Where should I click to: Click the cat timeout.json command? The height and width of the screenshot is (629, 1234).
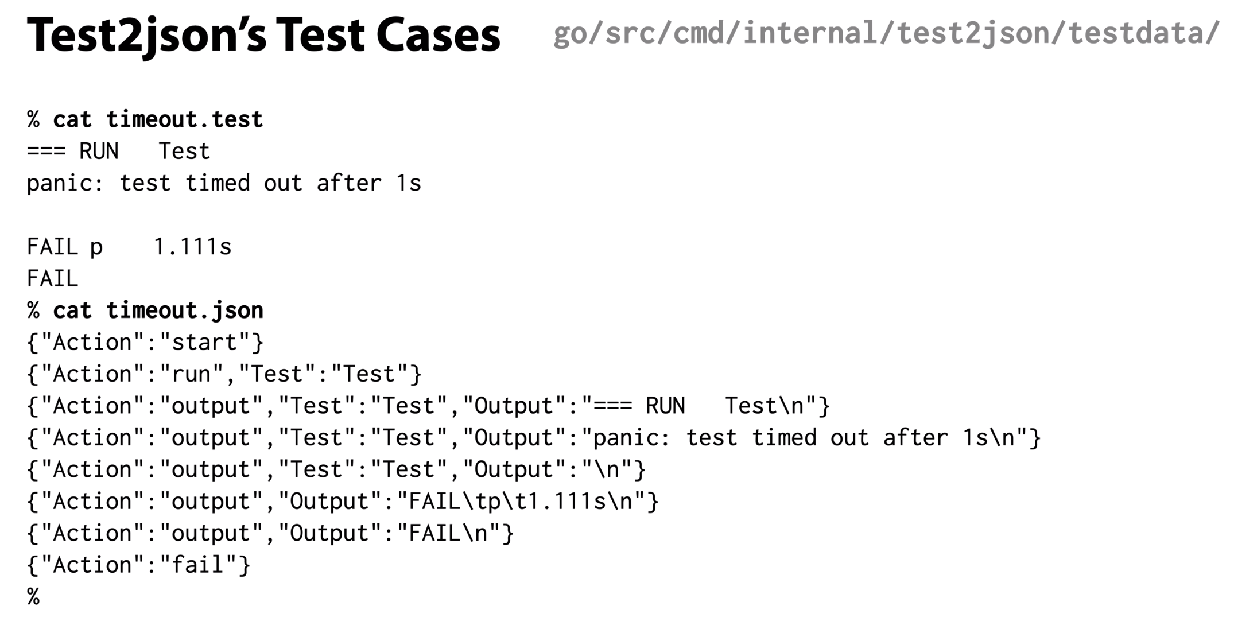coord(158,310)
